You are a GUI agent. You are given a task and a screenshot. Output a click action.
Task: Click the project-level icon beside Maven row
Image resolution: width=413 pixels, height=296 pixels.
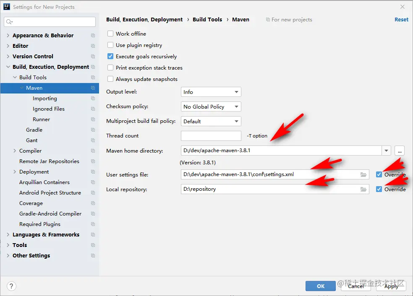(x=93, y=88)
